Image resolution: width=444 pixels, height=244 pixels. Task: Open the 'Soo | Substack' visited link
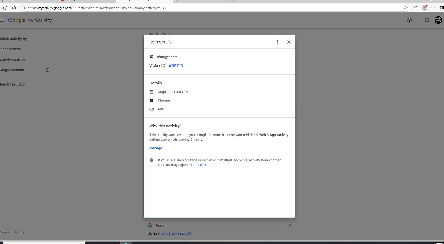coord(176,234)
